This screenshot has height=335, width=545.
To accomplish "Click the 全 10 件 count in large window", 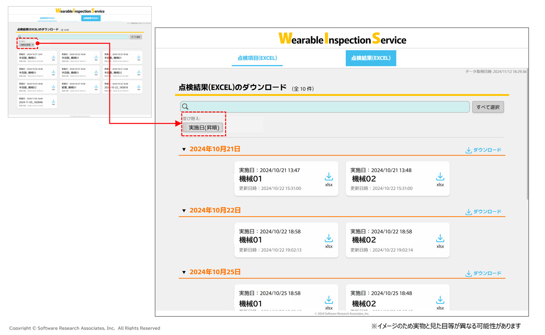I will coord(303,89).
